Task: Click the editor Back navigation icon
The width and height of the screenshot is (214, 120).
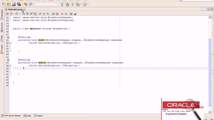Action: (x=11, y=14)
